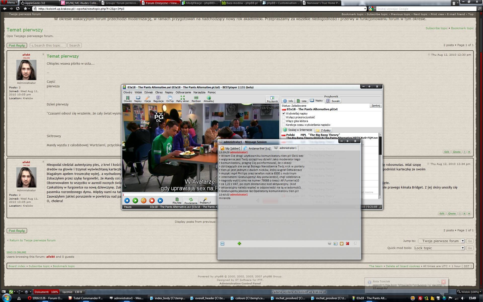
Task: Activate the PanScan toolbar icon
Action: (x=196, y=99)
